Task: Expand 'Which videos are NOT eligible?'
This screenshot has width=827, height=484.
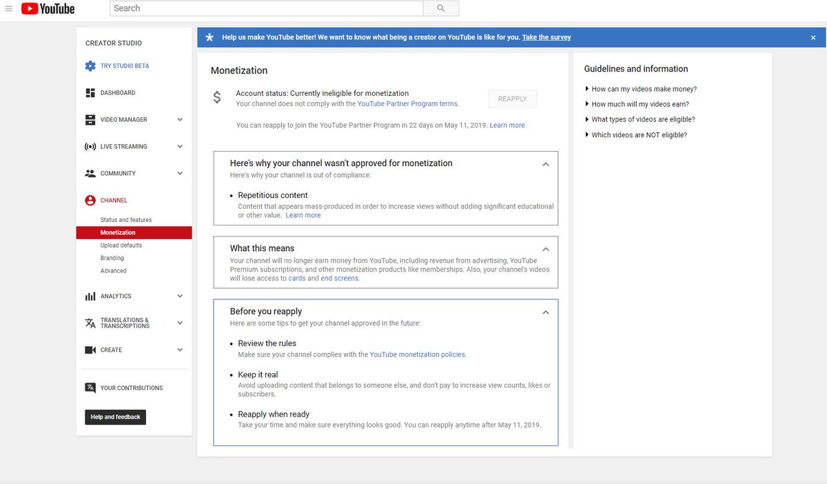Action: tap(635, 135)
